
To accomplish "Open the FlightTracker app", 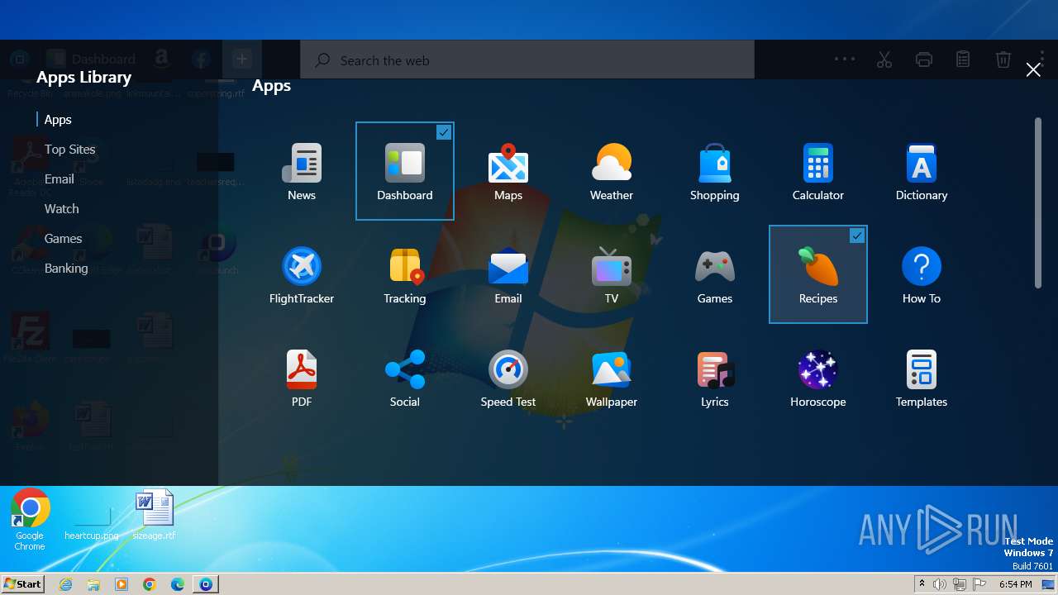I will pos(302,274).
